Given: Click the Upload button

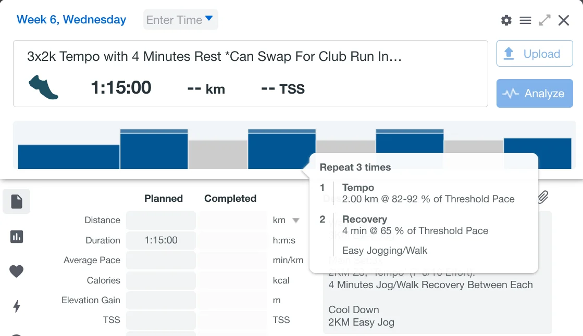Looking at the screenshot, I should click(x=535, y=54).
